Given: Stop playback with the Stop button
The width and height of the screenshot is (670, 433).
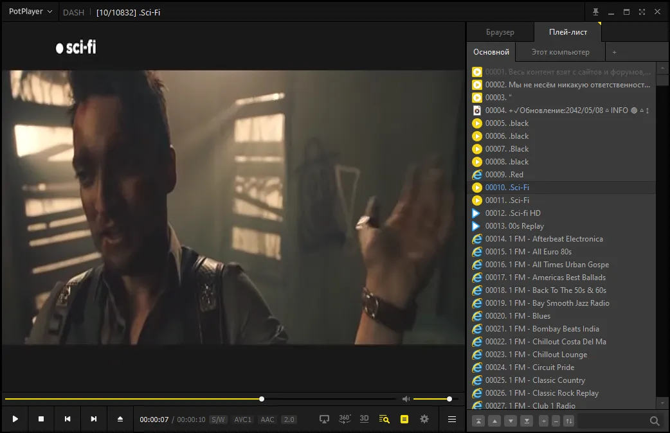Looking at the screenshot, I should (41, 419).
